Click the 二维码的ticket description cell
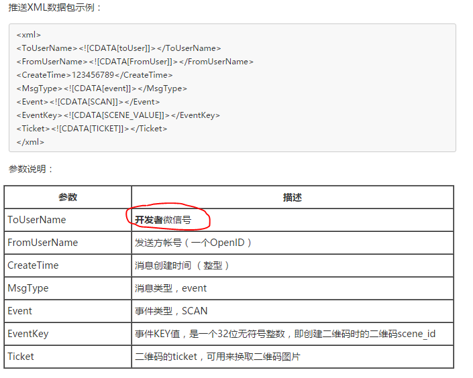The width and height of the screenshot is (473, 378). [x=293, y=357]
